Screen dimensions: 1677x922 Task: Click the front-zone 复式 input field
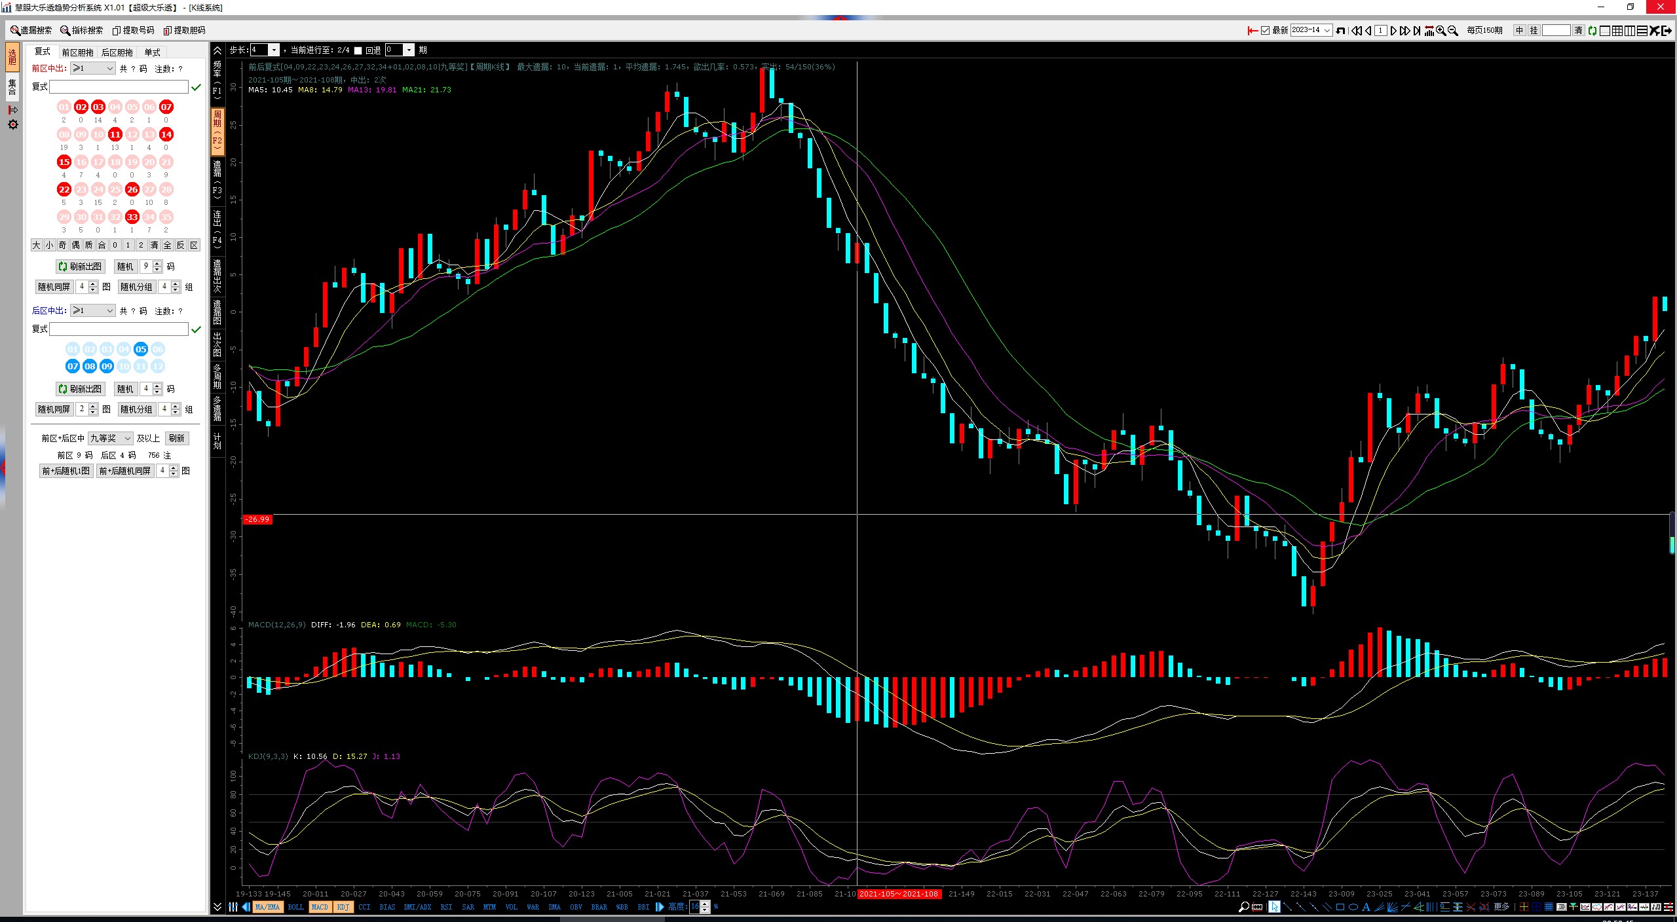119,87
